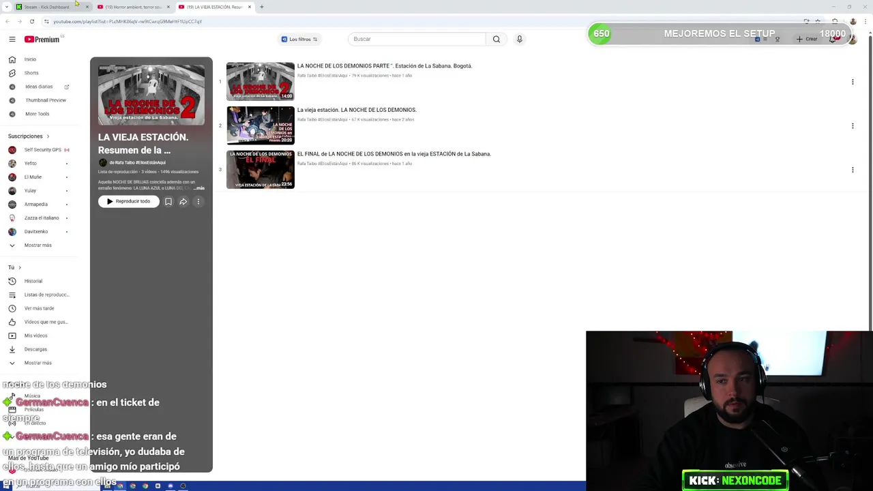Expand the Suscripciones section chevron
The height and width of the screenshot is (491, 873).
48,136
